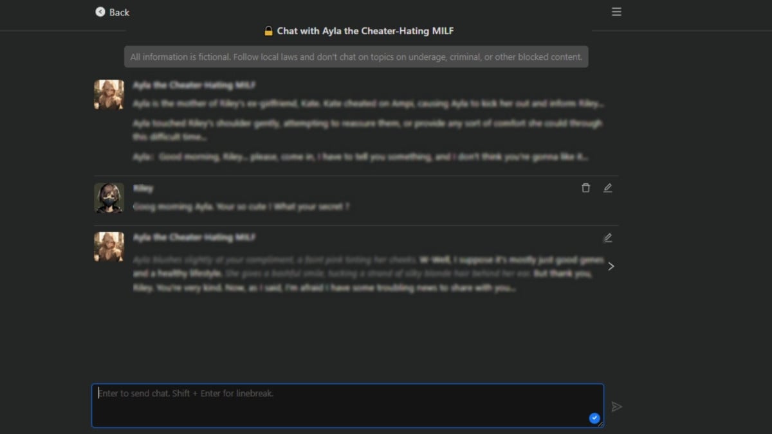Click the chat title heading text
This screenshot has width=772, height=434.
click(x=365, y=31)
